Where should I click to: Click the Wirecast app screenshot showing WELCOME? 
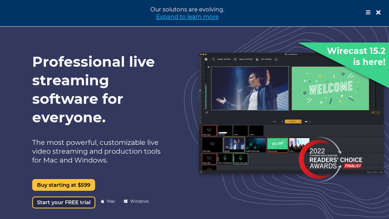click(x=291, y=113)
